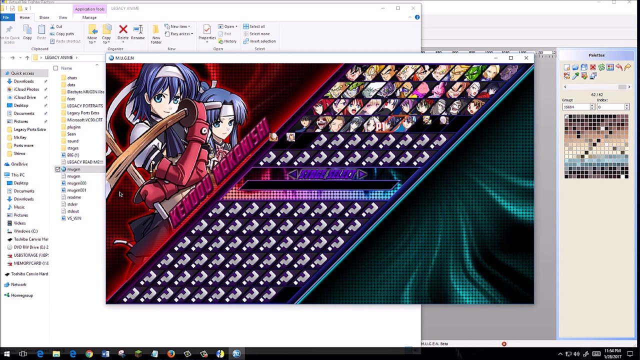Viewport: 640px width, 360px height.
Task: Select the first swatch of the palette grid
Action: [567, 117]
